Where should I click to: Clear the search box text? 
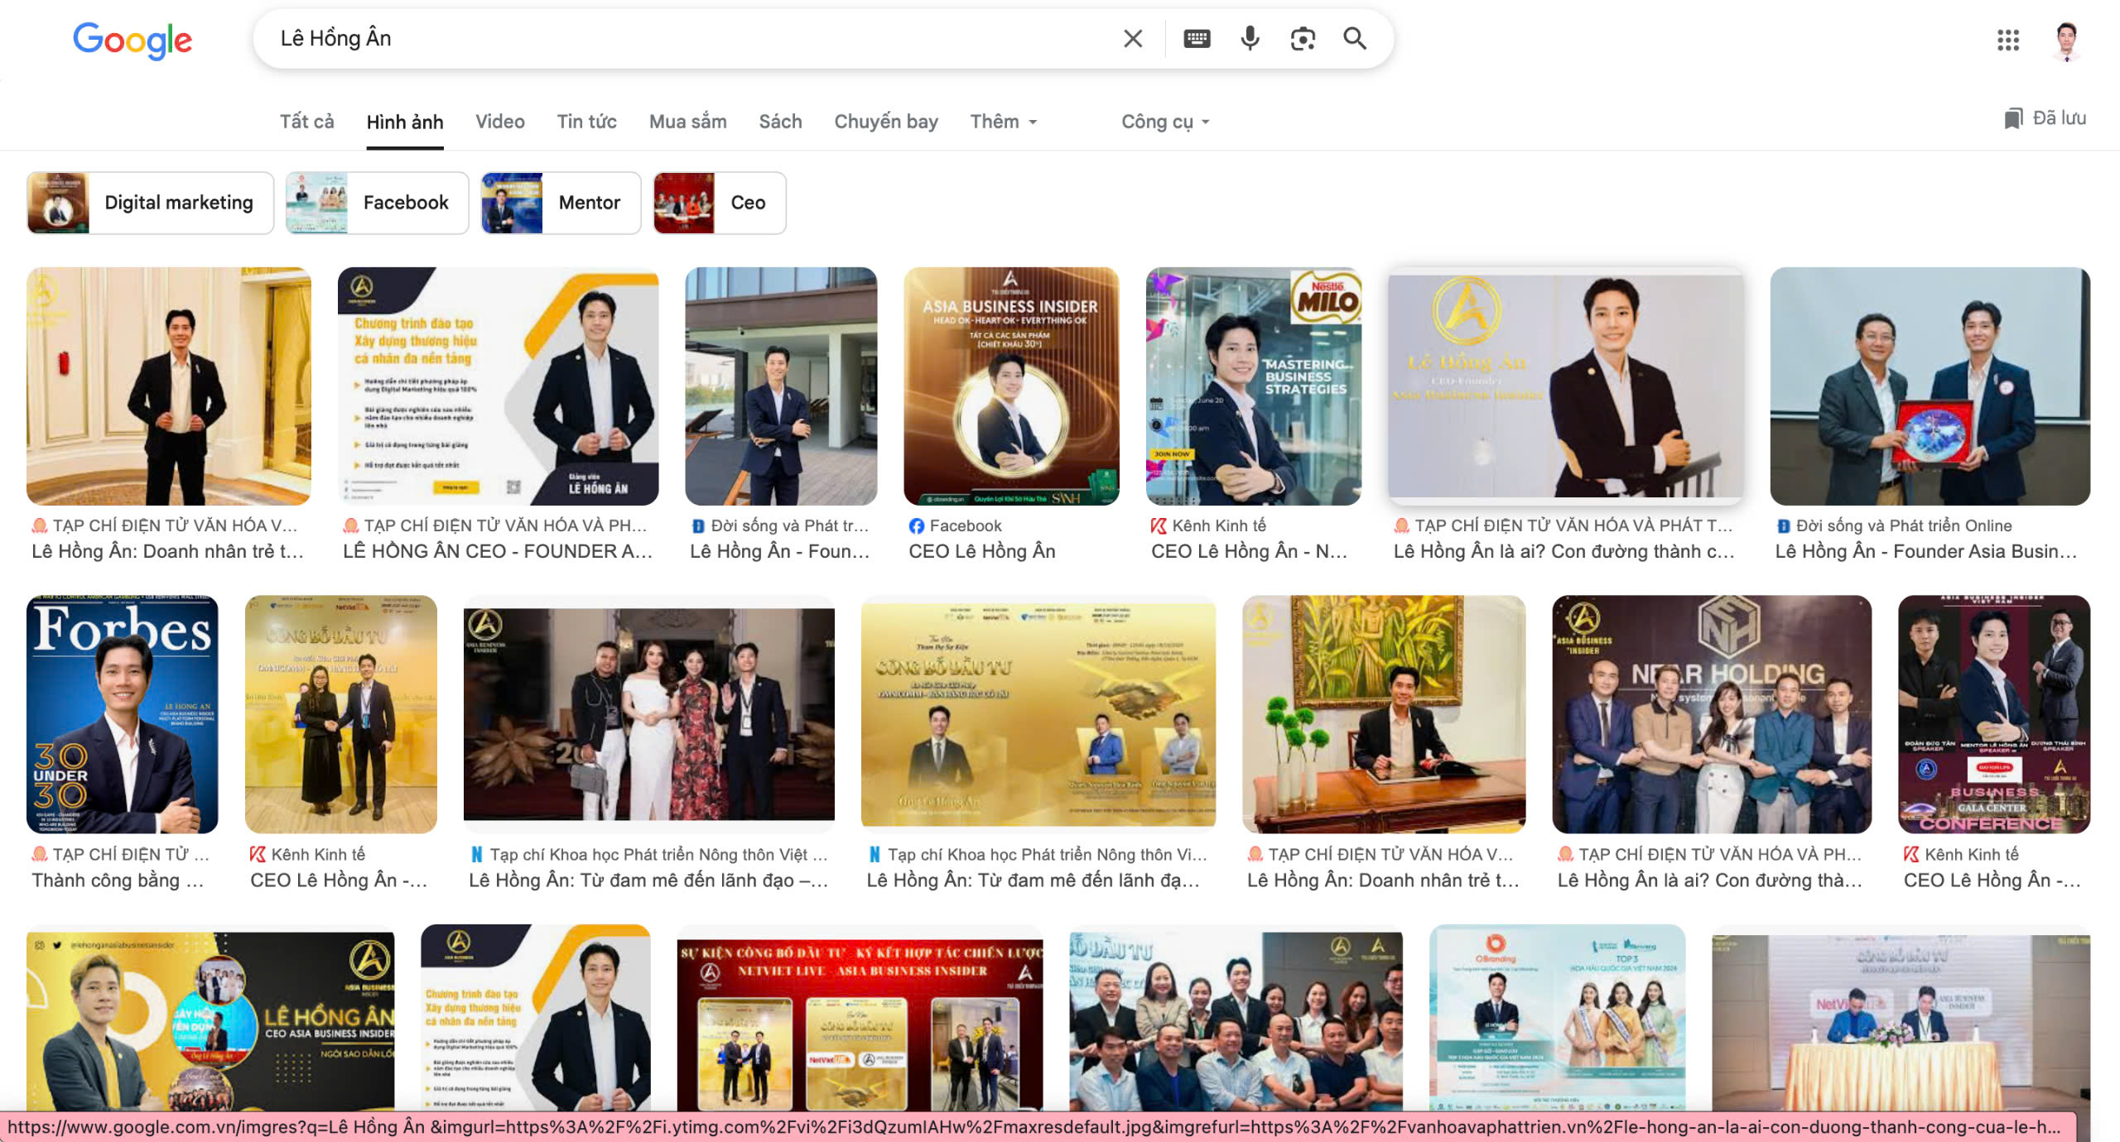click(1132, 39)
